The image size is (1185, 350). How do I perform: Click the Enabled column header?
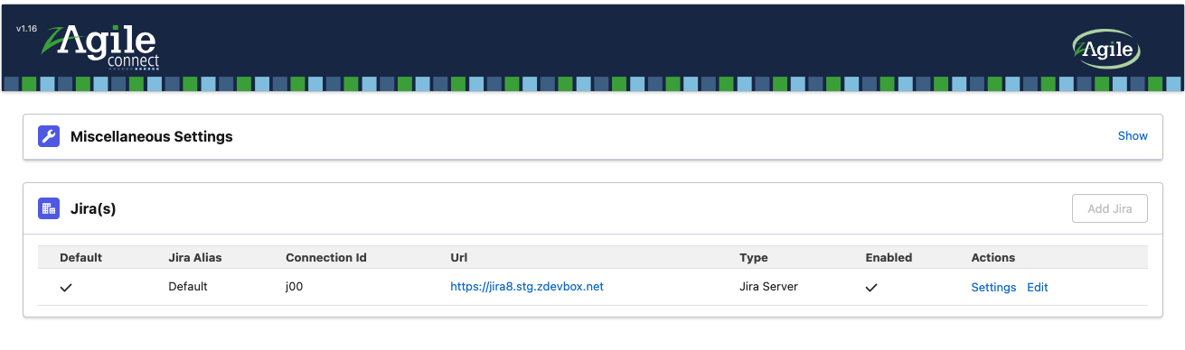tap(889, 258)
